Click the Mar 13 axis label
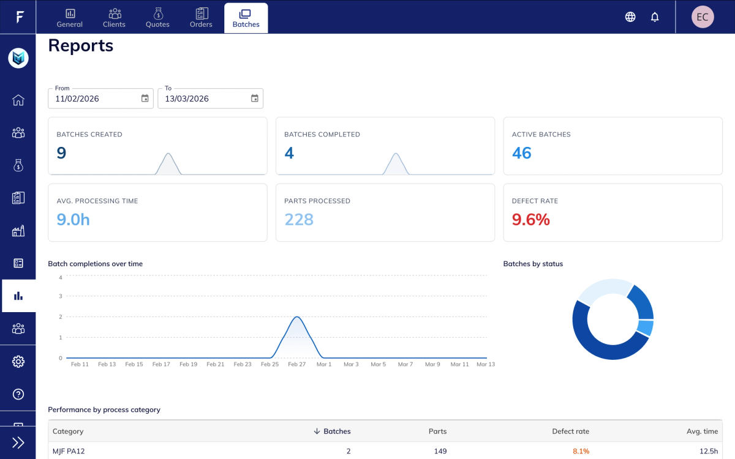 [486, 364]
